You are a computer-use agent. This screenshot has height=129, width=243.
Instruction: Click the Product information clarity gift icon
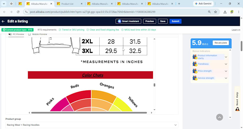click(x=195, y=57)
